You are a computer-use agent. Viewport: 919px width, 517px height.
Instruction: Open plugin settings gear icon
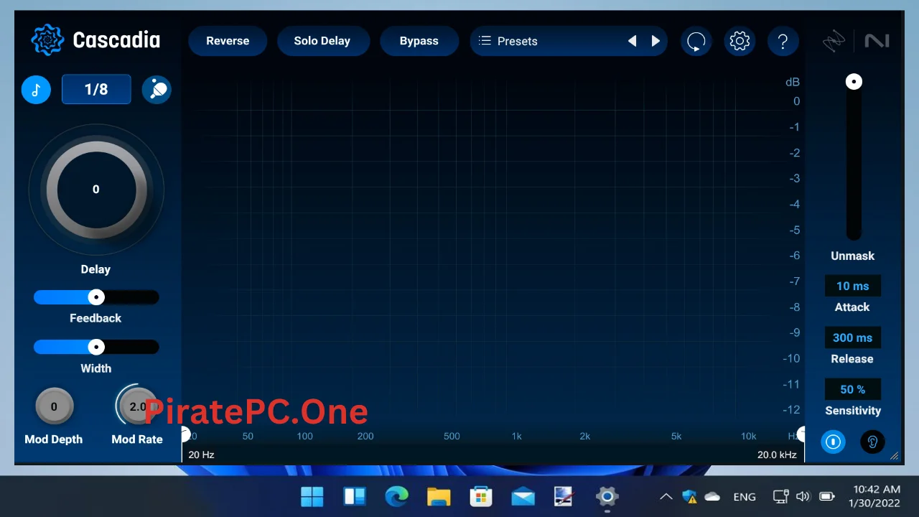(740, 41)
